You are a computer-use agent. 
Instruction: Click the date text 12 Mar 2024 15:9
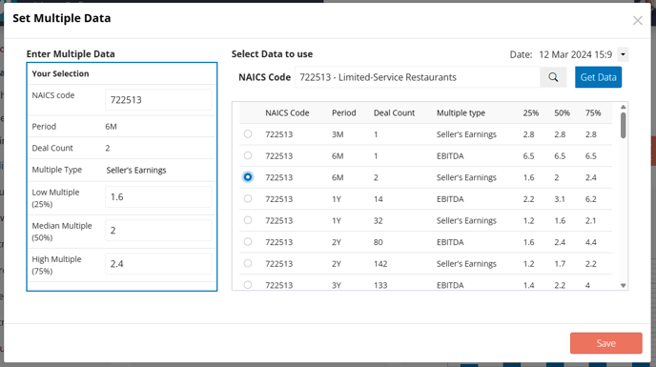tap(575, 54)
